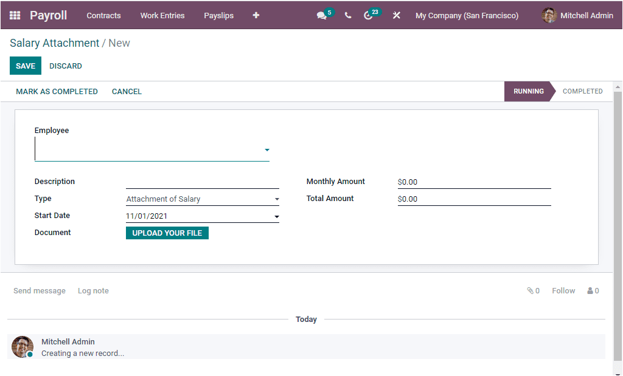Screen dimensions: 623x376
Task: Click Mitchell Admin's avatar picture
Action: click(x=548, y=15)
